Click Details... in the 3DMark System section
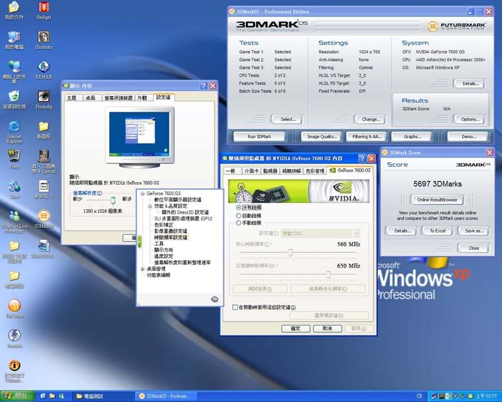This screenshot has height=402, width=502. [471, 84]
